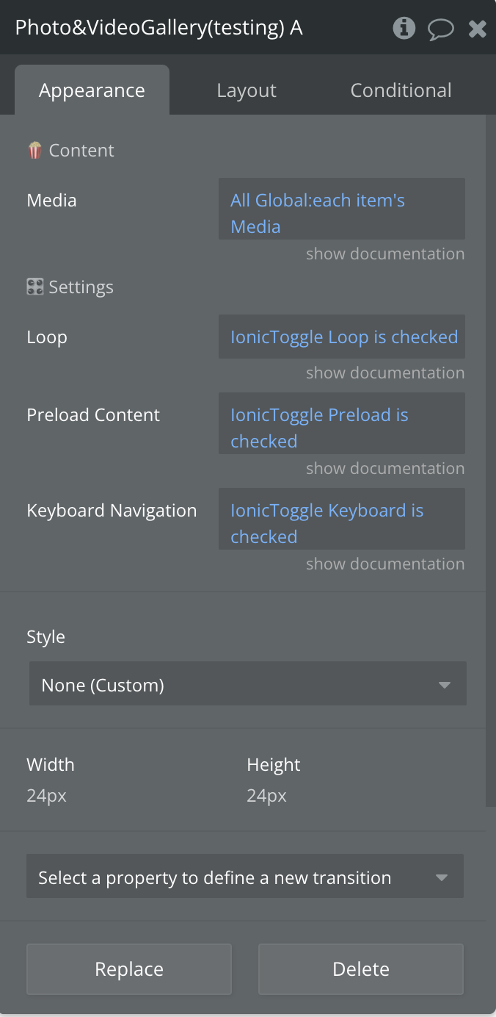Show documentation for Preload Content
The image size is (496, 1017).
tap(384, 469)
